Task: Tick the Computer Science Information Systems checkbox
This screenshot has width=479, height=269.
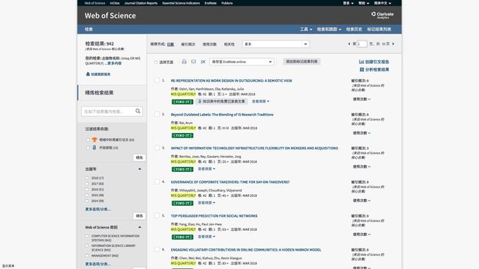Action: click(87, 236)
